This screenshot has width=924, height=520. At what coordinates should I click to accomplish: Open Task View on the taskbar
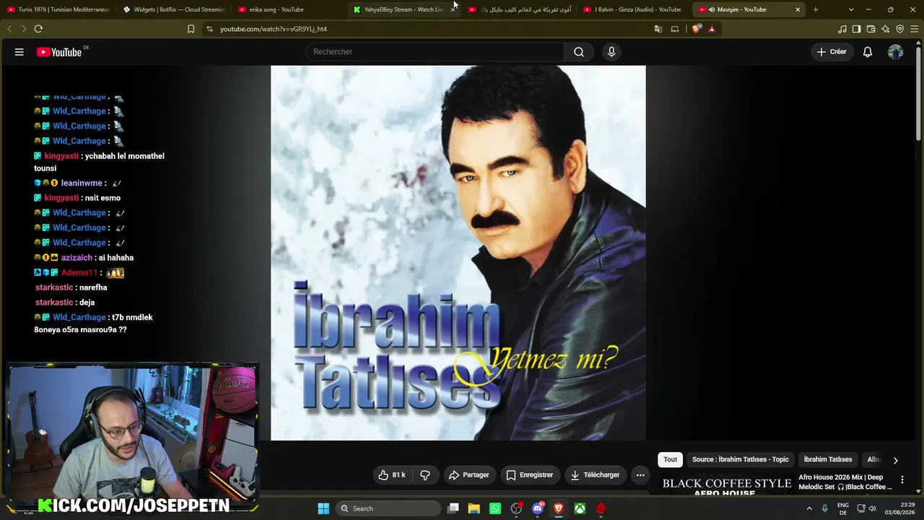click(453, 508)
